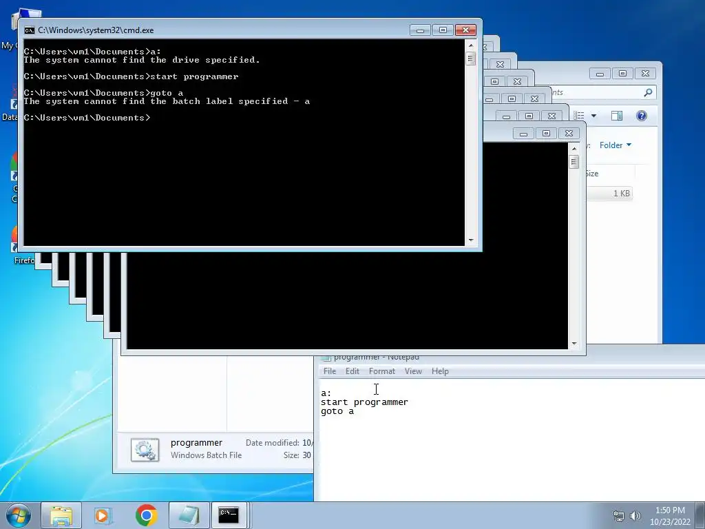Click the network icon in the system tray
This screenshot has width=705, height=529.
coord(619,516)
